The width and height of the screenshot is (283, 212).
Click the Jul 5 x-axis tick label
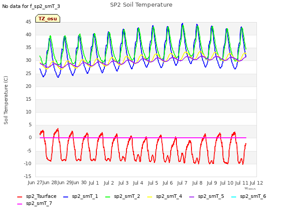click(153, 183)
